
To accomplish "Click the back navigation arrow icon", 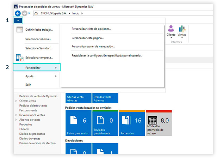I will (18, 13).
